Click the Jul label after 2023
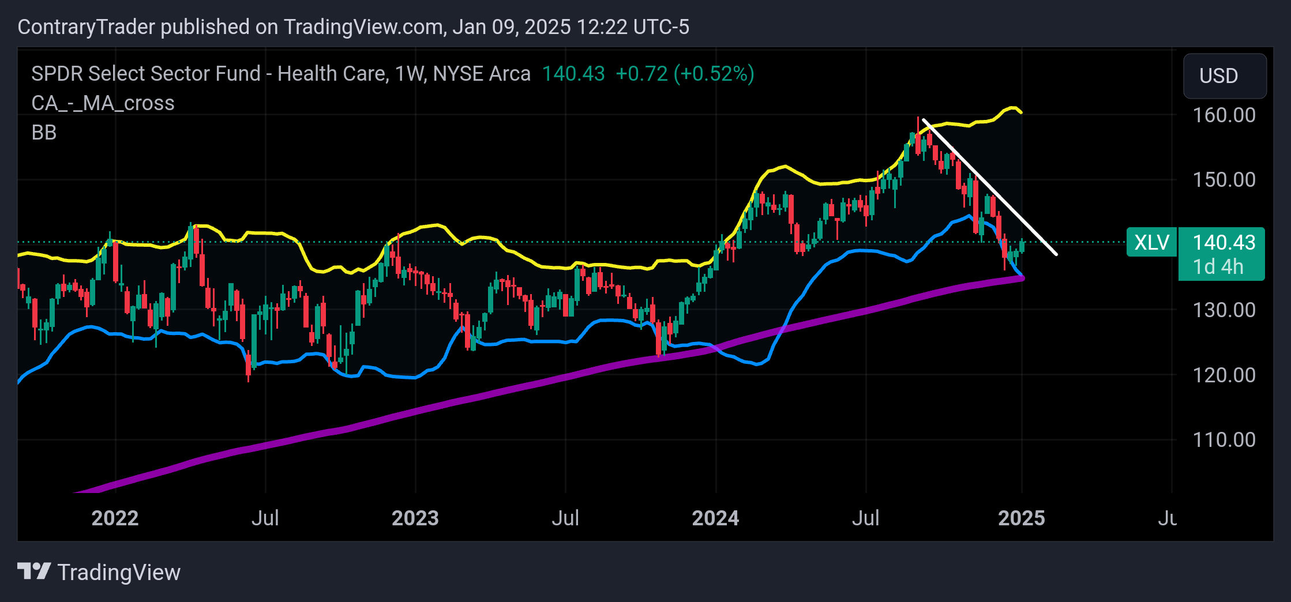The image size is (1291, 602). click(x=565, y=518)
